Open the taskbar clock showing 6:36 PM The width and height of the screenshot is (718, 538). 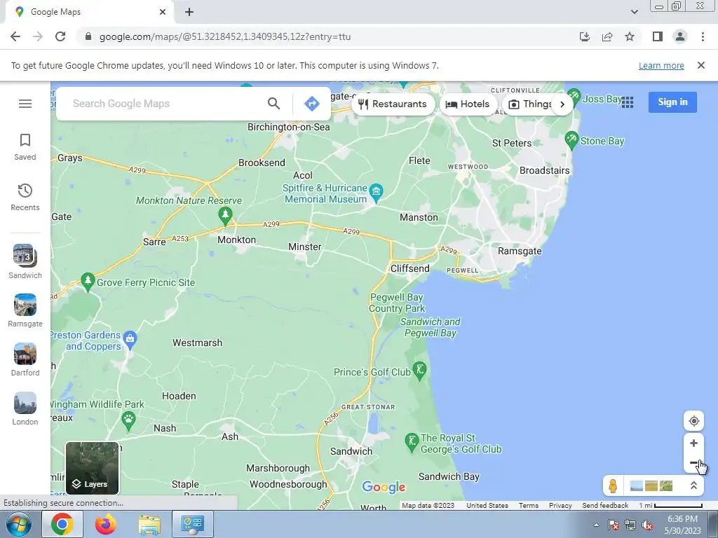tap(682, 525)
